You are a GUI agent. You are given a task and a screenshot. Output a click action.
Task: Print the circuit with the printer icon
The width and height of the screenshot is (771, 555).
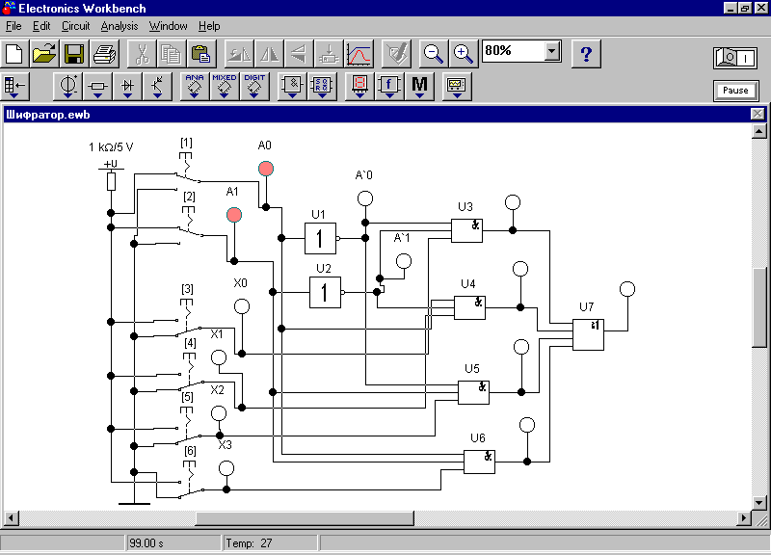(104, 54)
